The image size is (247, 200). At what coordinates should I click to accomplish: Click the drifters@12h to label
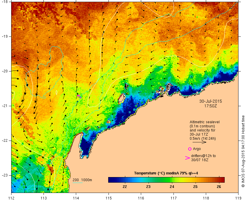tap(203, 156)
